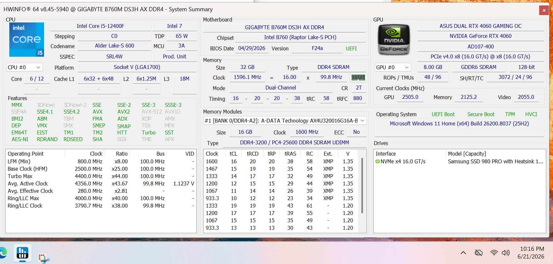This screenshot has width=553, height=264.
Task: Click the MCU value 3A
Action: click(x=182, y=46)
